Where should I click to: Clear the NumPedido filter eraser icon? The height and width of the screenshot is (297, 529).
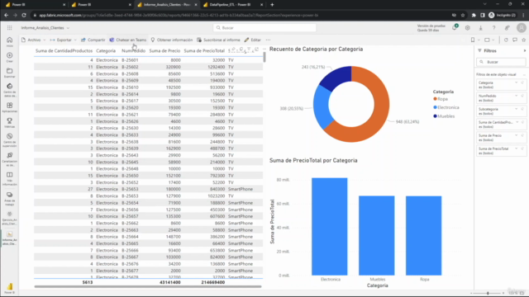click(x=522, y=96)
